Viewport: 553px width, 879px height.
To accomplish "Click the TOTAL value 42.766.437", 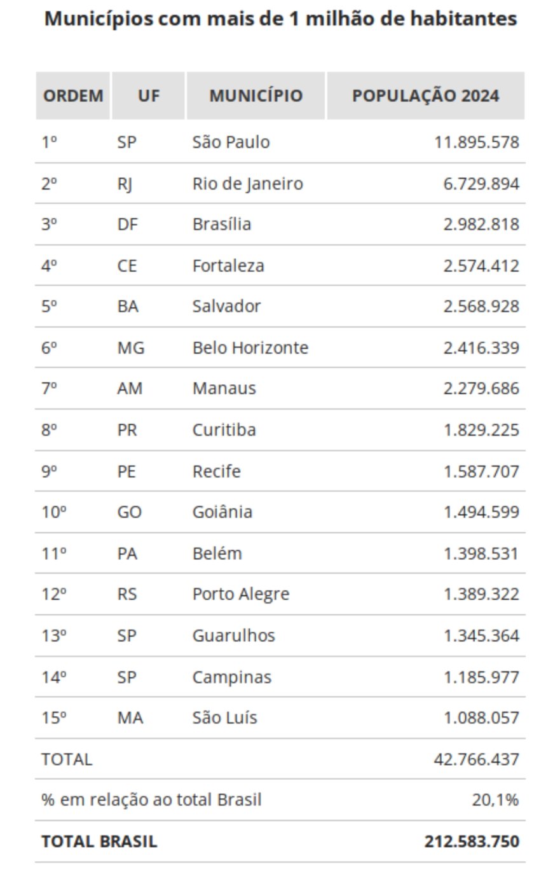I will [477, 759].
